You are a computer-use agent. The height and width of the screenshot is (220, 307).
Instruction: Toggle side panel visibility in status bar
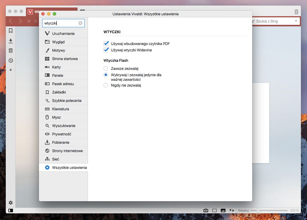pos(11,210)
